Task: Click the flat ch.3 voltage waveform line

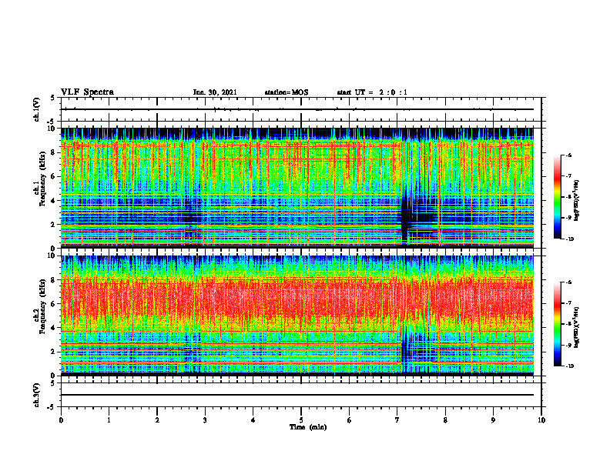Action: tap(297, 395)
